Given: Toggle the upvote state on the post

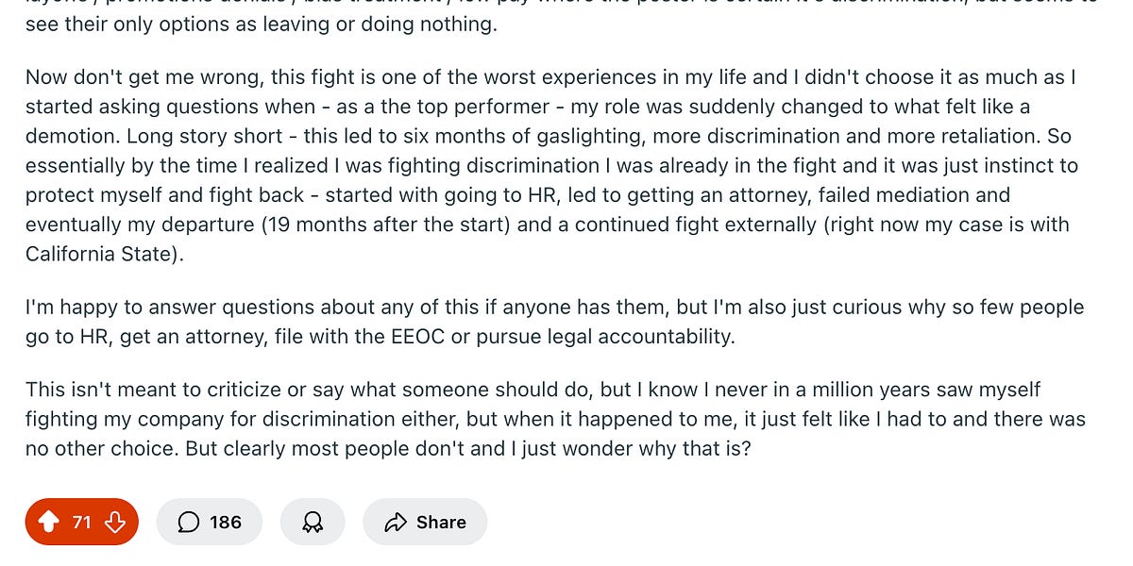Looking at the screenshot, I should (50, 522).
